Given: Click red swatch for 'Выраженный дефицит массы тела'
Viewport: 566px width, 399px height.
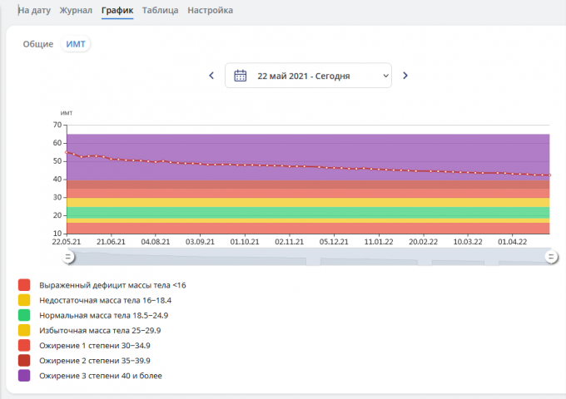Looking at the screenshot, I should tap(24, 285).
